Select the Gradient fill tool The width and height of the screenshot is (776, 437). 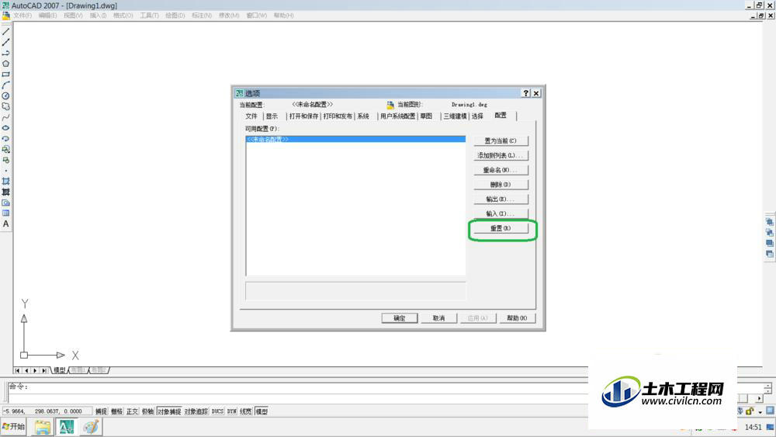pos(6,192)
